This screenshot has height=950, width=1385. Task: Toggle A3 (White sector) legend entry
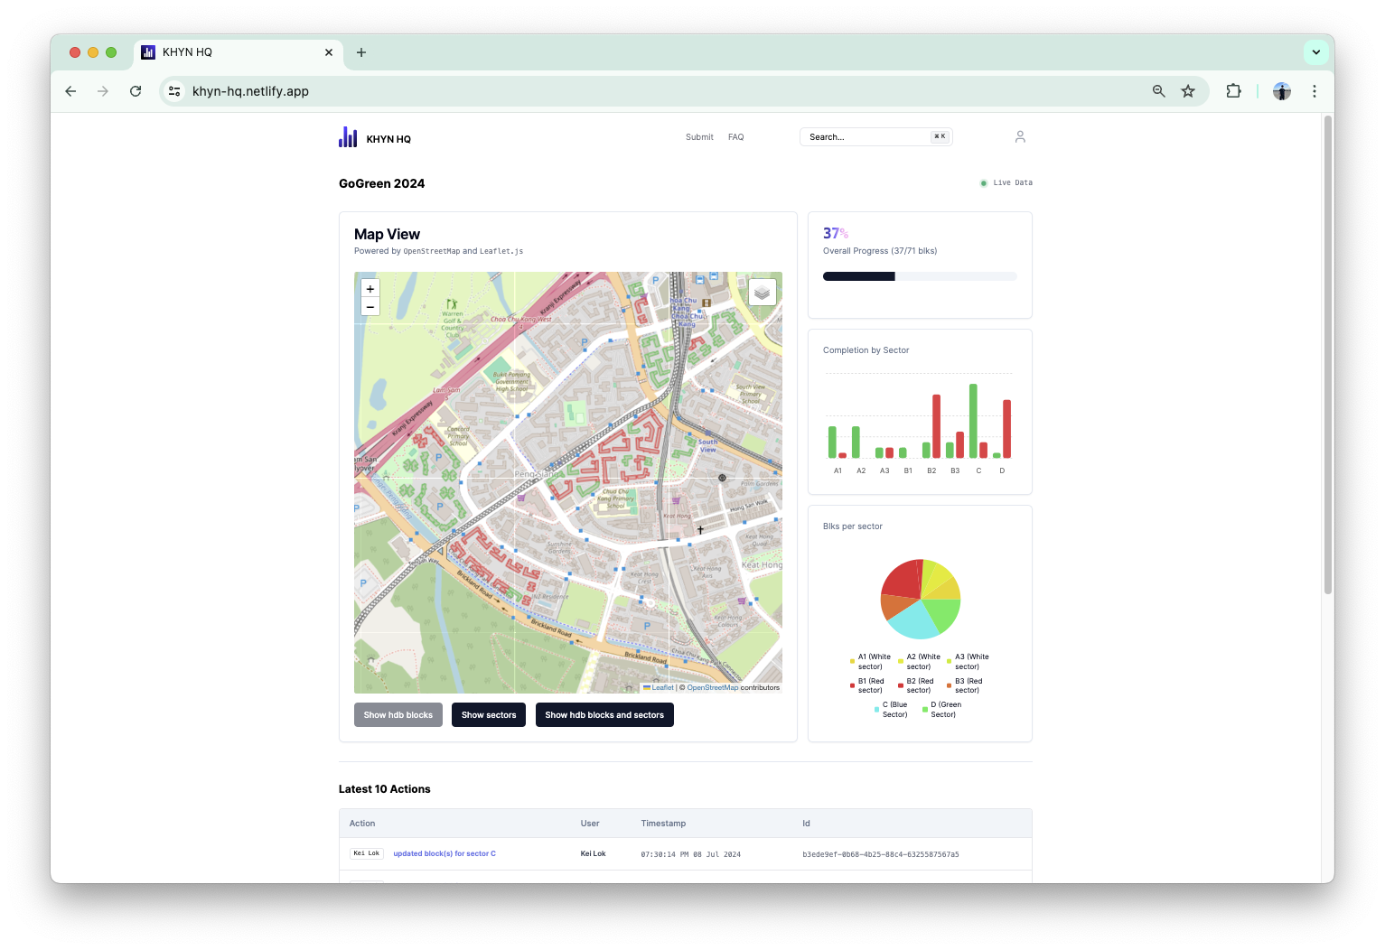968,662
